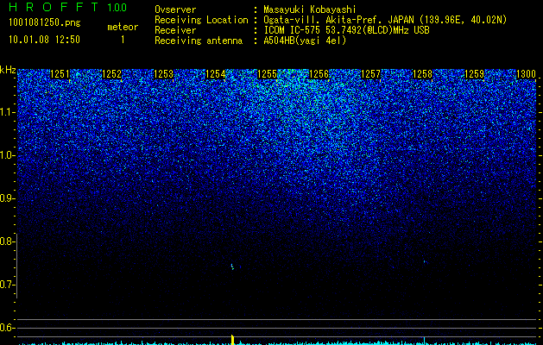This screenshot has width=543, height=345.
Task: Click the faint echo dot near 1258
Action: click(425, 261)
